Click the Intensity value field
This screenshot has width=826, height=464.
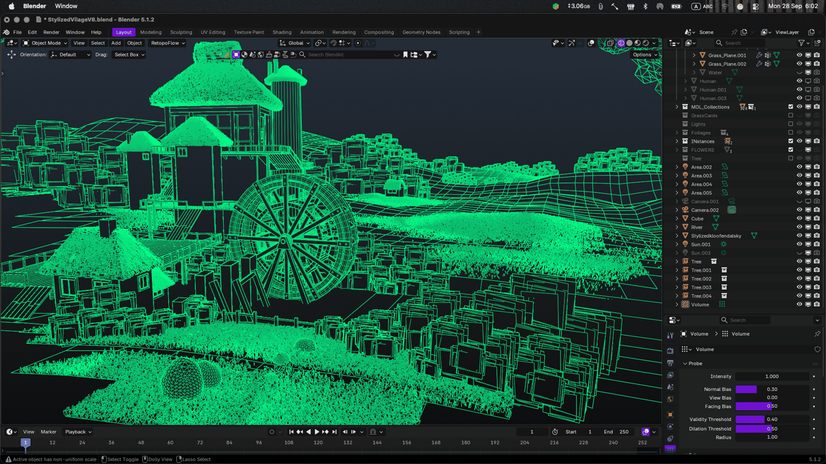coord(772,376)
